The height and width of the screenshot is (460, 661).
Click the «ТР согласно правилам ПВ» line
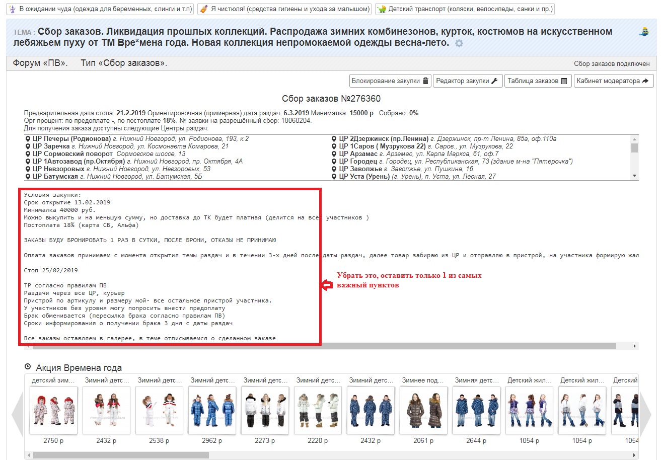[x=65, y=285]
